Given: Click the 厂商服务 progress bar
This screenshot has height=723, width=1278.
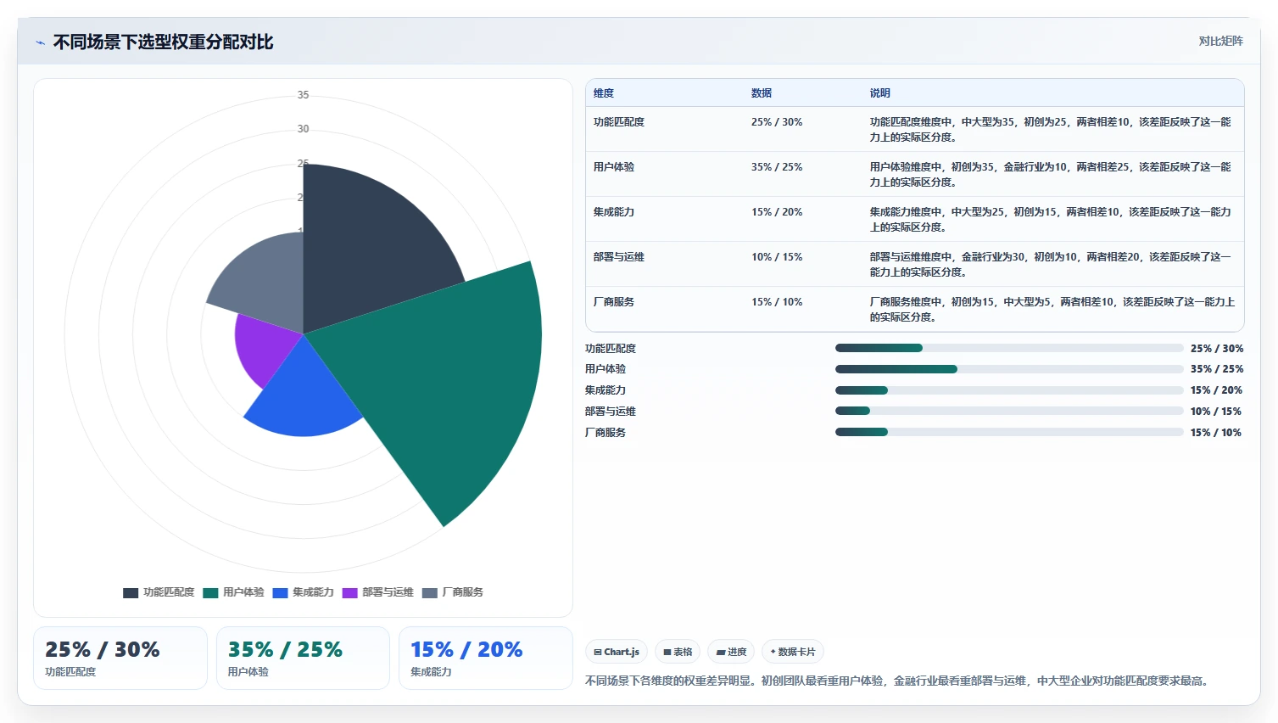Looking at the screenshot, I should pyautogui.click(x=1009, y=432).
